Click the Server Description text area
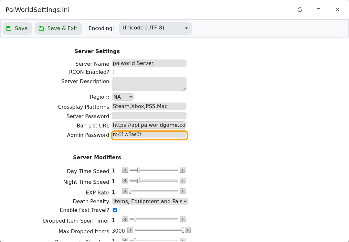The image size is (349, 242). click(x=149, y=84)
